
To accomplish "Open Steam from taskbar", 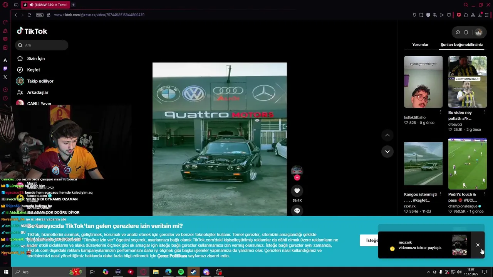I will pos(194,272).
